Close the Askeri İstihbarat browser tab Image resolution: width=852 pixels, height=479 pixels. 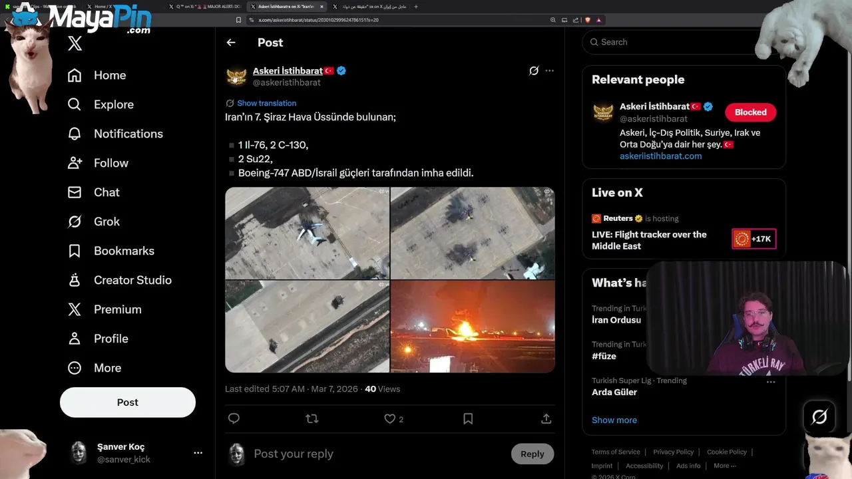coord(322,7)
